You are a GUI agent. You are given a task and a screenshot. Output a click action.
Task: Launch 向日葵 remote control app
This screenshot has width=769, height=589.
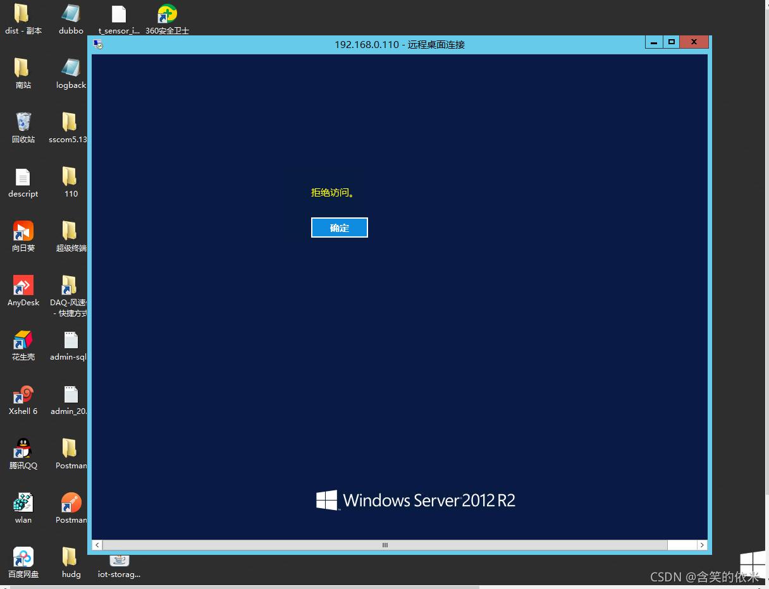point(23,231)
